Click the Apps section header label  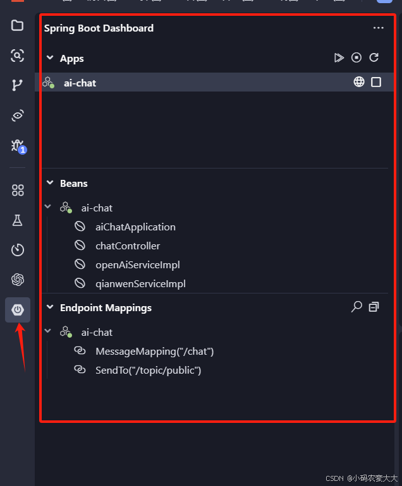tap(71, 59)
